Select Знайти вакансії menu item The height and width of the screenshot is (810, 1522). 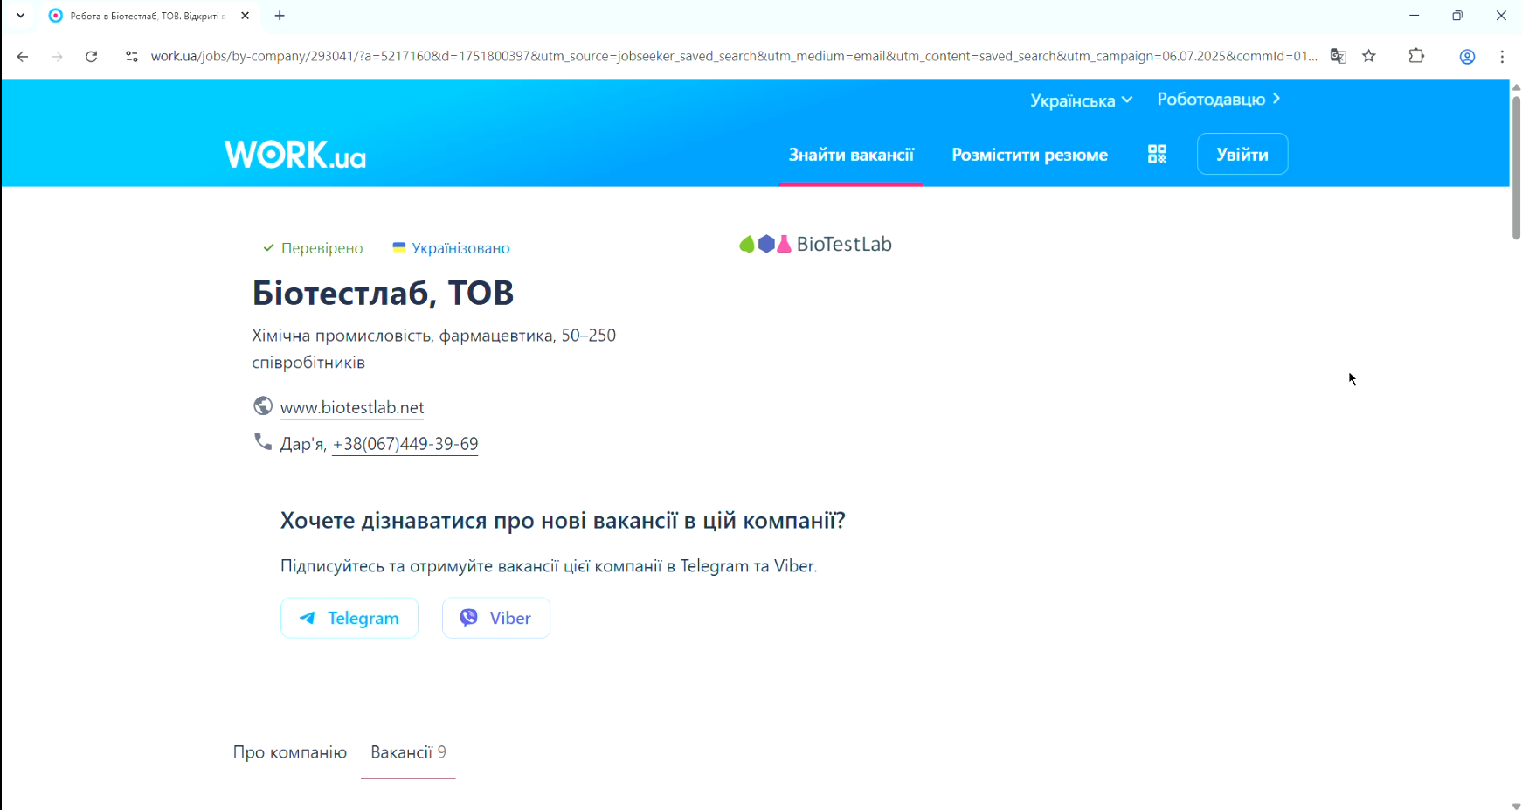coord(851,155)
